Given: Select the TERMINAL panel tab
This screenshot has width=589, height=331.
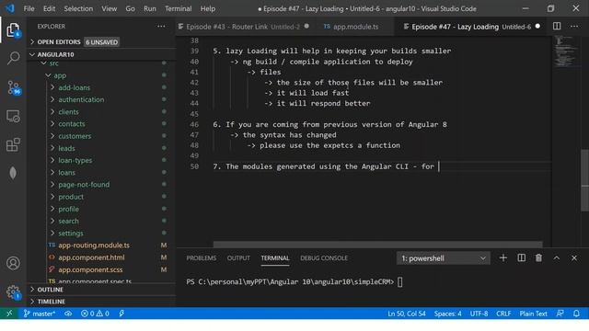Looking at the screenshot, I should [x=275, y=258].
